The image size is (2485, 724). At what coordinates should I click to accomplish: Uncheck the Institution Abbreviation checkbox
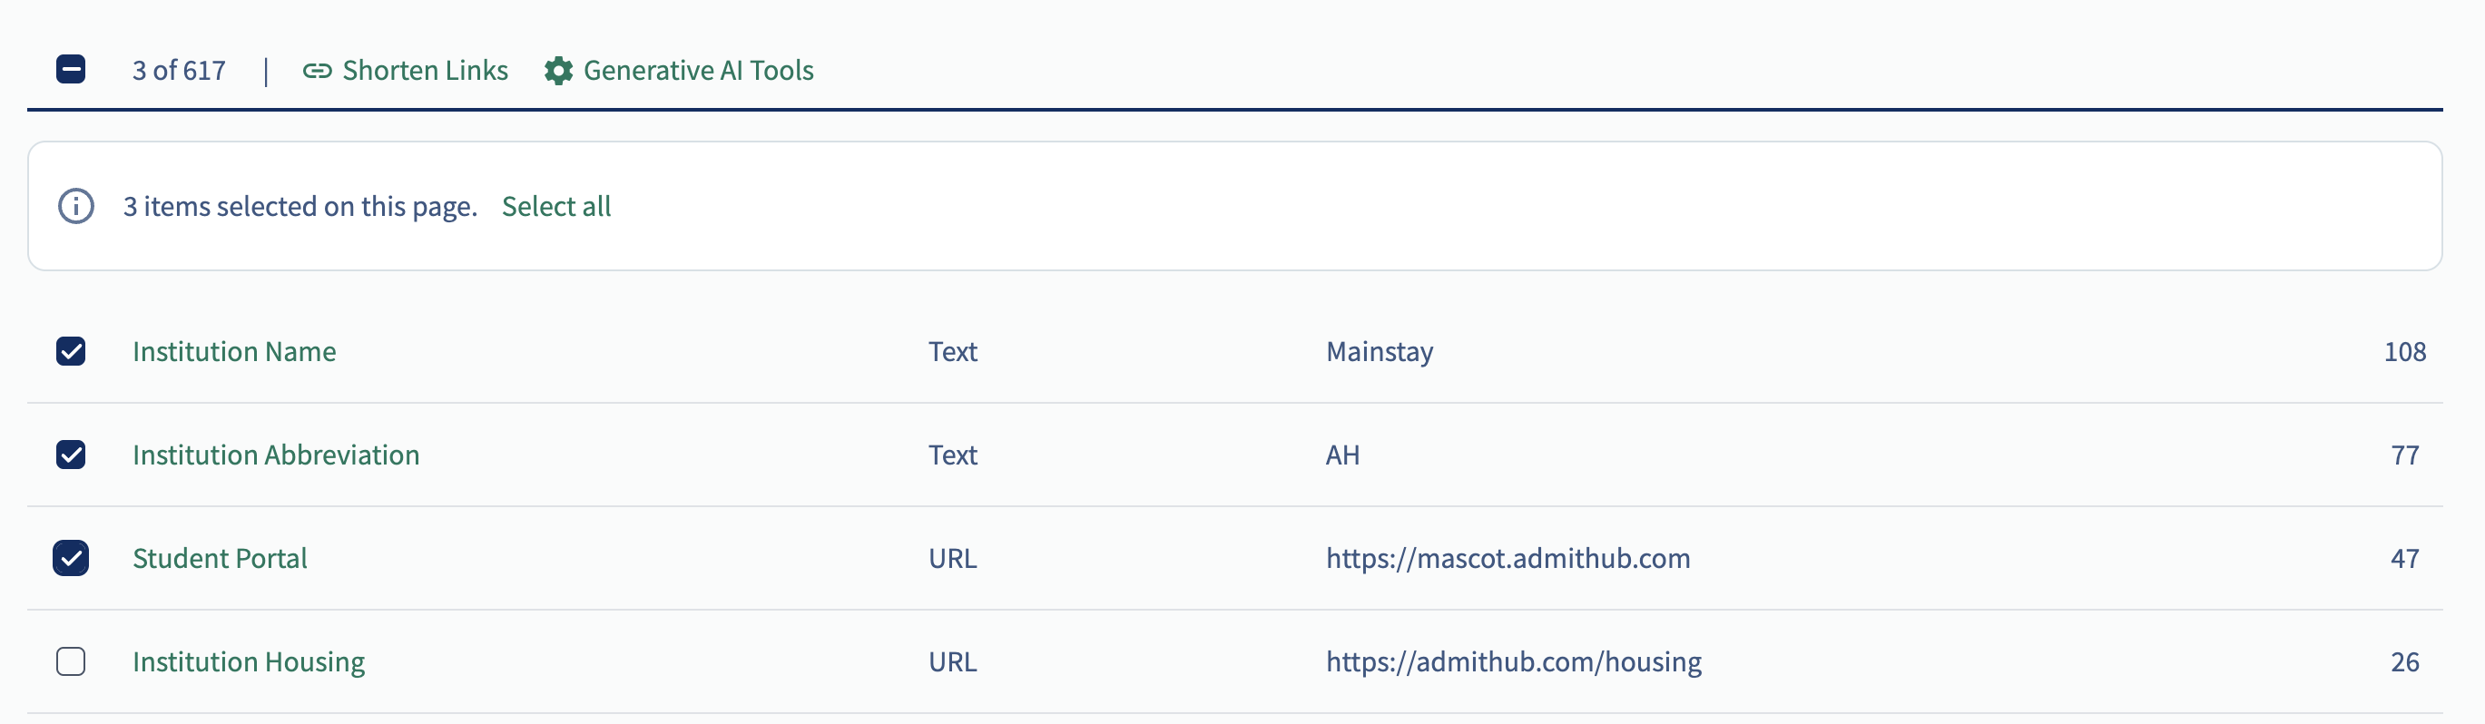pyautogui.click(x=71, y=454)
